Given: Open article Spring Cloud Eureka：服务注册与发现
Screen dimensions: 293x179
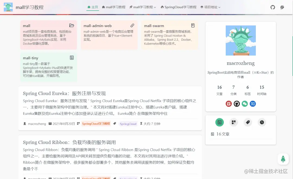Looking at the screenshot, I should click(64, 93).
